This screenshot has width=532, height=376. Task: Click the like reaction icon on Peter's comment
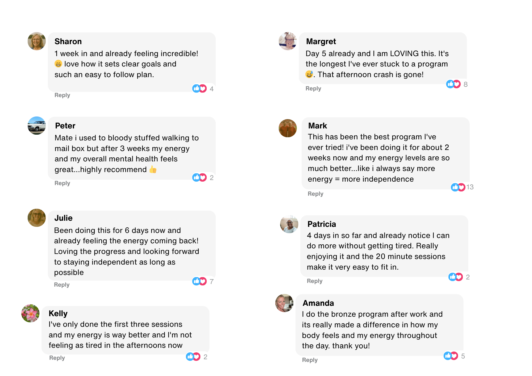pyautogui.click(x=196, y=177)
